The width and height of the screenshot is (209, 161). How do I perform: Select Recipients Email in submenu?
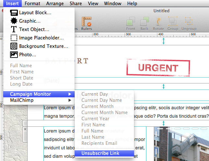pos(104,143)
